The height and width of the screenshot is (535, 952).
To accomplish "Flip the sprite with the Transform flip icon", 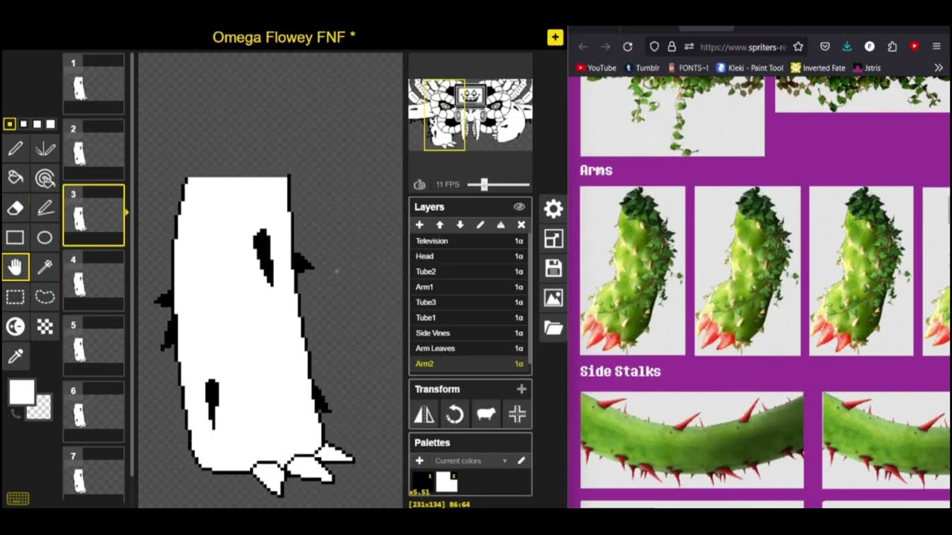I will pos(424,415).
